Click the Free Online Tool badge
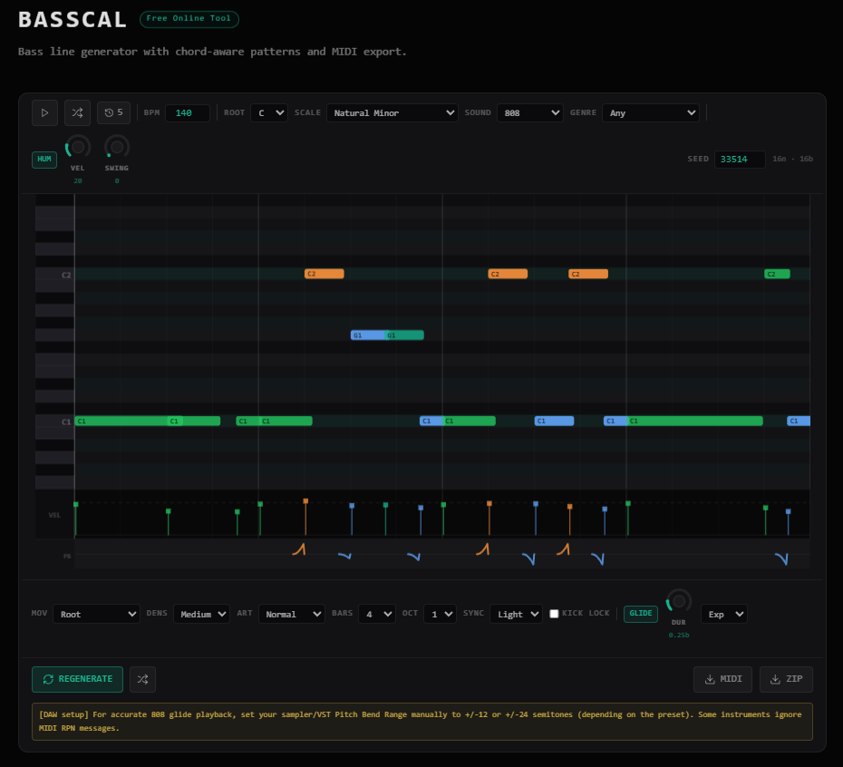Image resolution: width=843 pixels, height=767 pixels. tap(189, 19)
